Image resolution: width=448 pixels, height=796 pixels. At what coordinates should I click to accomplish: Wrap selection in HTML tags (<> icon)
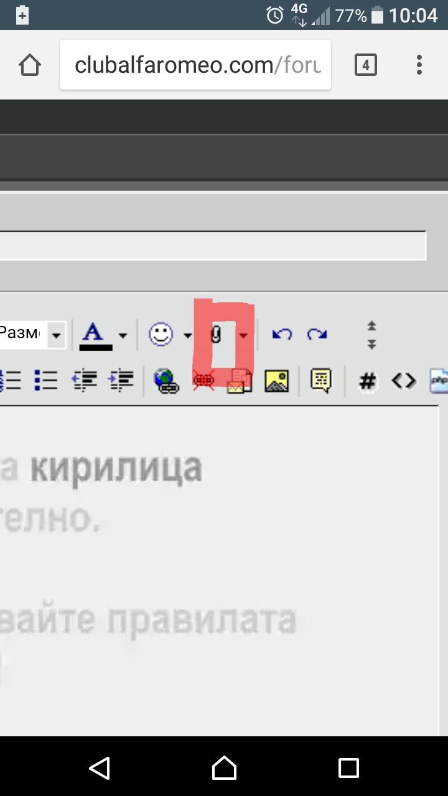click(403, 380)
